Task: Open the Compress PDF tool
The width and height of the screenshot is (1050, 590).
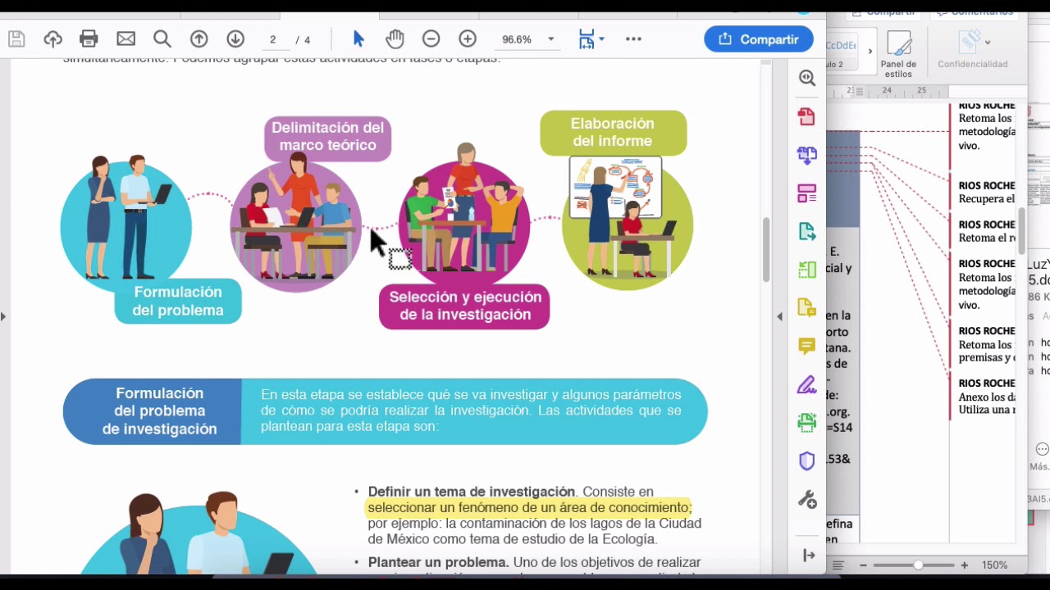Action: pyautogui.click(x=807, y=270)
